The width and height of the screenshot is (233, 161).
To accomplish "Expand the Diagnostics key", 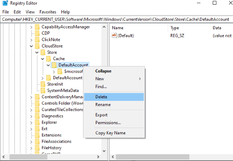I will tap(31, 117).
